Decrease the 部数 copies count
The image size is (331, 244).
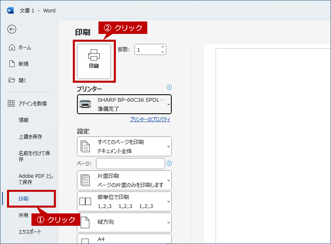pos(163,52)
